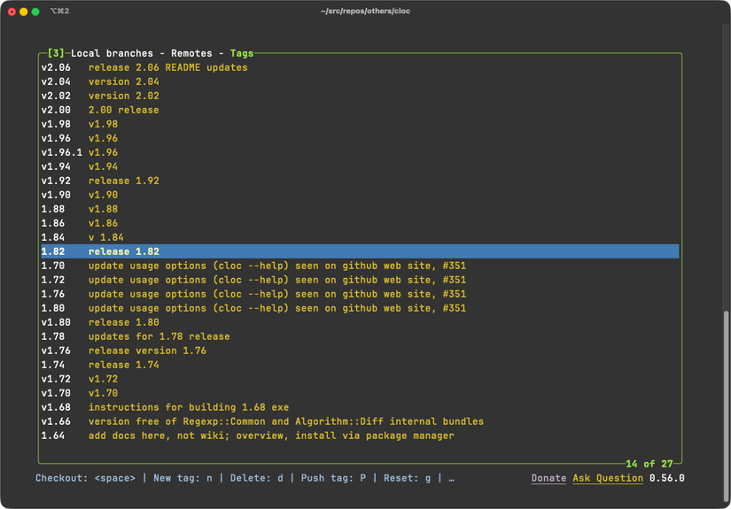The height and width of the screenshot is (509, 731).
Task: Click the green macOS zoom button
Action: click(35, 12)
